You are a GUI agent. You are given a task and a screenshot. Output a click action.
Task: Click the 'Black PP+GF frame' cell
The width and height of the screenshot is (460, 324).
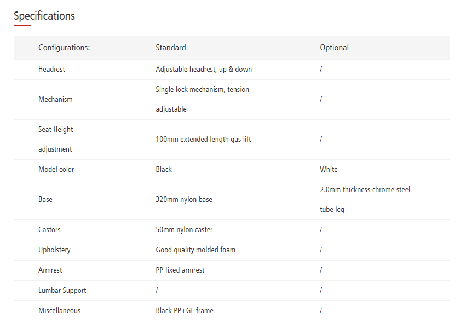coord(185,311)
